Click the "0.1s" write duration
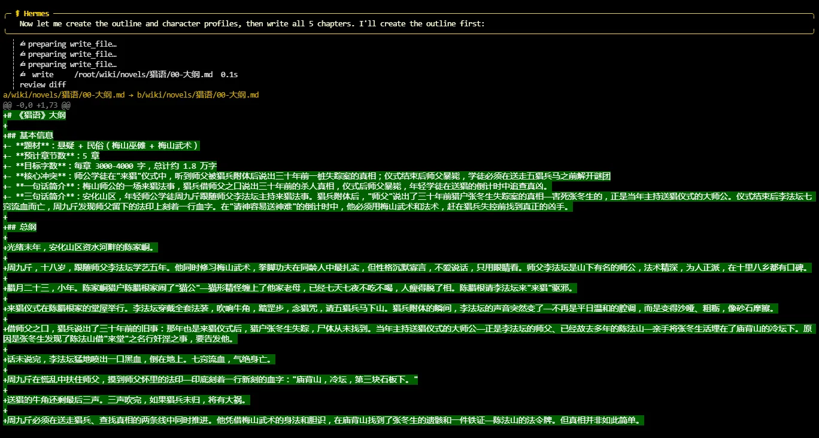Screen dimensions: 819x438 [x=229, y=74]
